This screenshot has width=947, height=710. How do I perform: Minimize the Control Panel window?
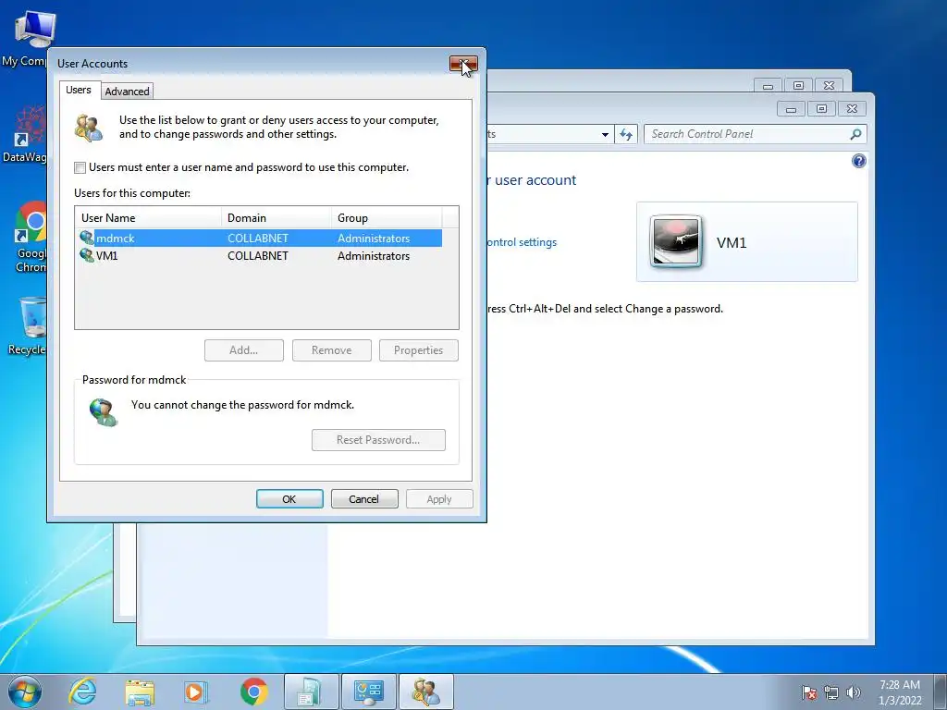792,109
